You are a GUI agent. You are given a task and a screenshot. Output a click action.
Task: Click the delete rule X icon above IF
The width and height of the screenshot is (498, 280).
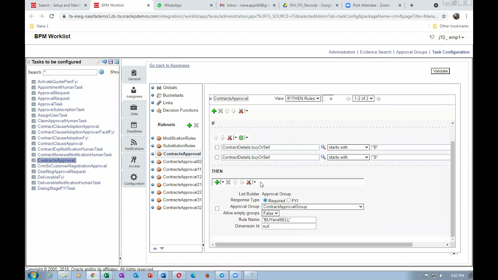(221, 111)
